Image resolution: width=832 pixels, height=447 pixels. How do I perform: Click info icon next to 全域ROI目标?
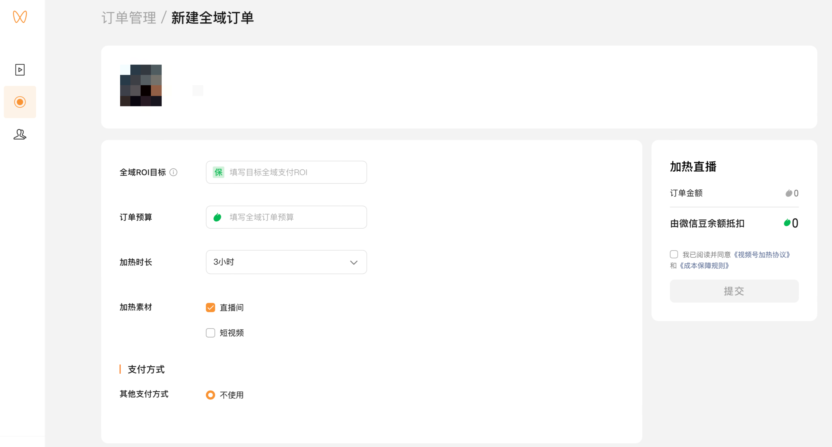173,172
